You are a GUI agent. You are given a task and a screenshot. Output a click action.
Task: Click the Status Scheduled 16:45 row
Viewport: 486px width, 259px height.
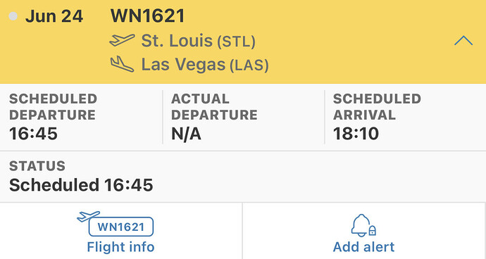pyautogui.click(x=243, y=177)
